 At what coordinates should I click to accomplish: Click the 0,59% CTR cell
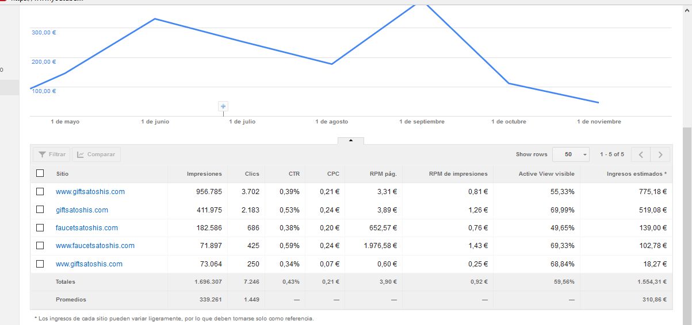pos(290,246)
